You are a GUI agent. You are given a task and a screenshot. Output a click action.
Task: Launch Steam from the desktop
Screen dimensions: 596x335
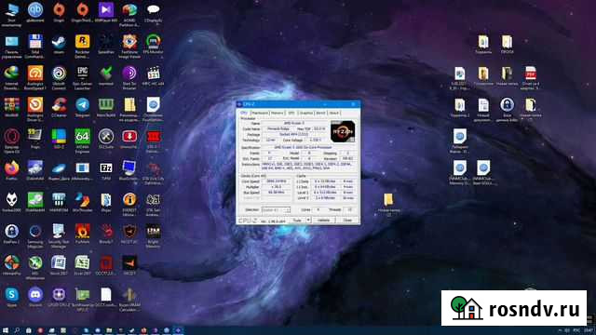click(x=59, y=45)
